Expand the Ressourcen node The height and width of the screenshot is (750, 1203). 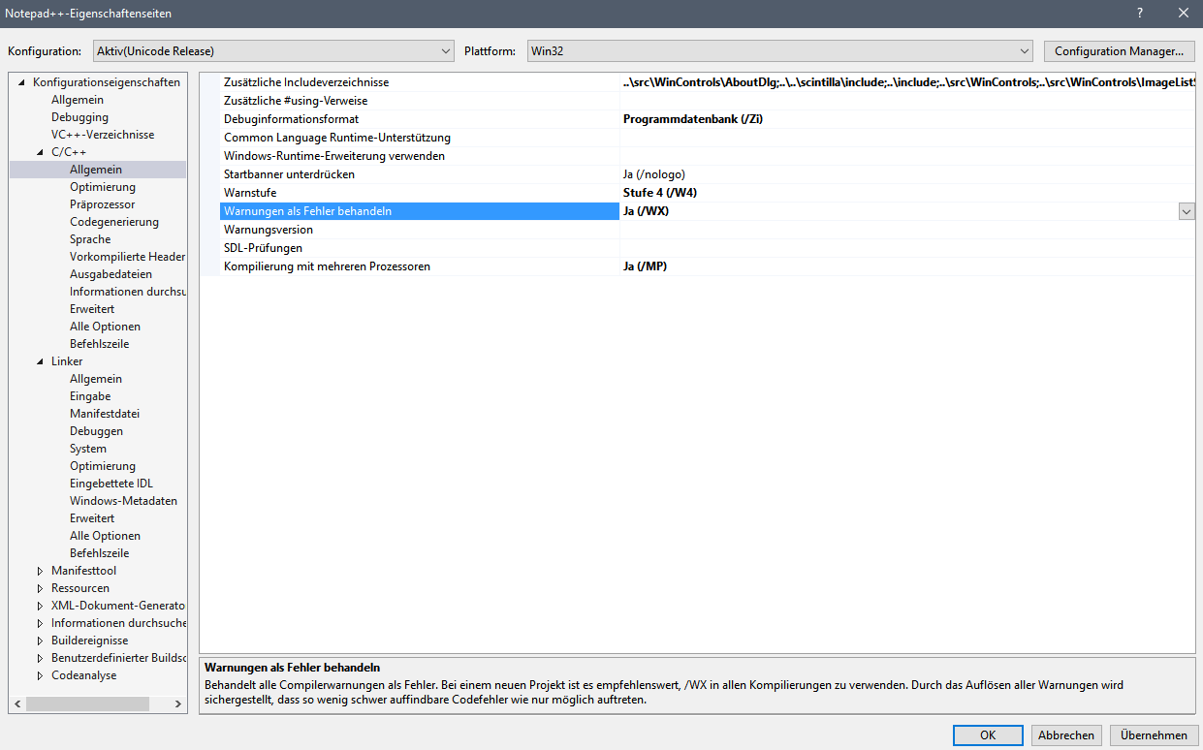(41, 588)
